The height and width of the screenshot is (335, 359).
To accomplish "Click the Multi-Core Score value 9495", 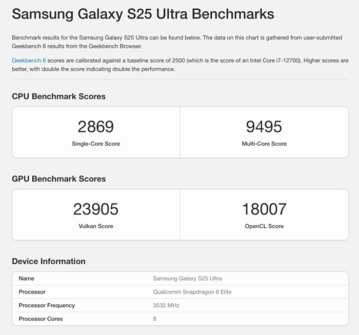I will click(264, 127).
